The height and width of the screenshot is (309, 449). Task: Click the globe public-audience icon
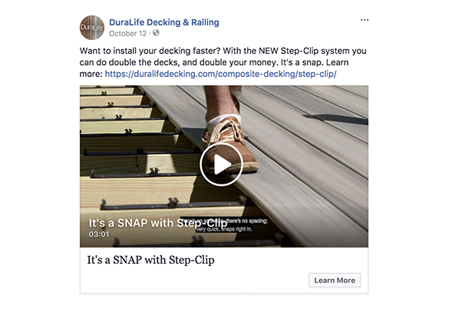[x=156, y=33]
